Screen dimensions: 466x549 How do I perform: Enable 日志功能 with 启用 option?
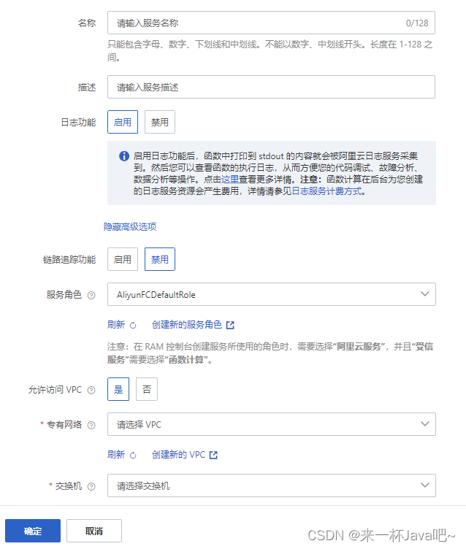(123, 122)
